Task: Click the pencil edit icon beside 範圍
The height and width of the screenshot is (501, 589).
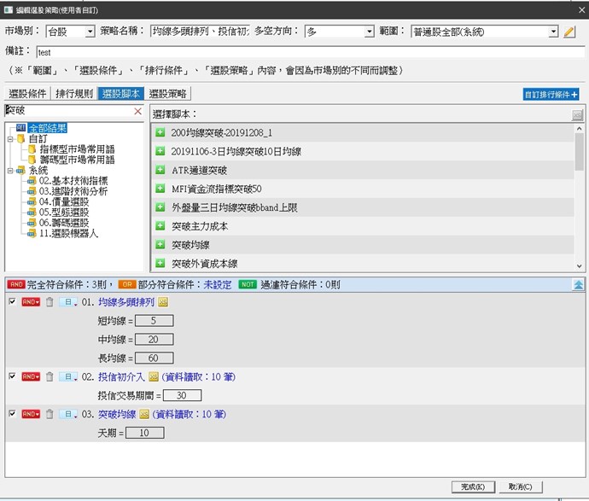Action: 570,32
